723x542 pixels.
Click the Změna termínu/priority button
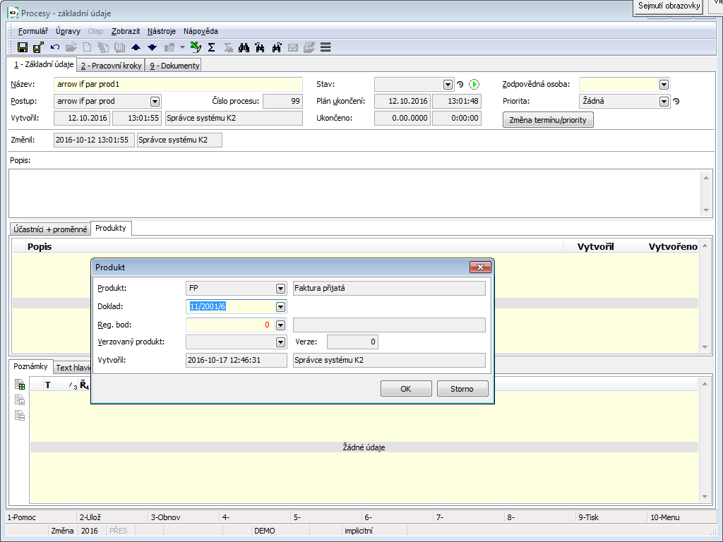548,119
